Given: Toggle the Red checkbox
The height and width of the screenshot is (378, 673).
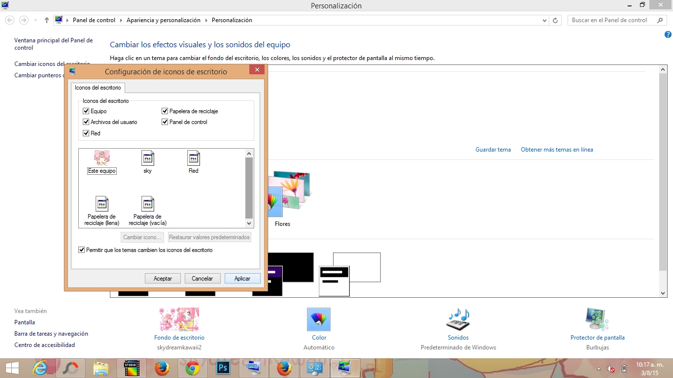Looking at the screenshot, I should (86, 133).
